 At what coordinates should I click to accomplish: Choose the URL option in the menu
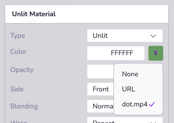(x=129, y=89)
